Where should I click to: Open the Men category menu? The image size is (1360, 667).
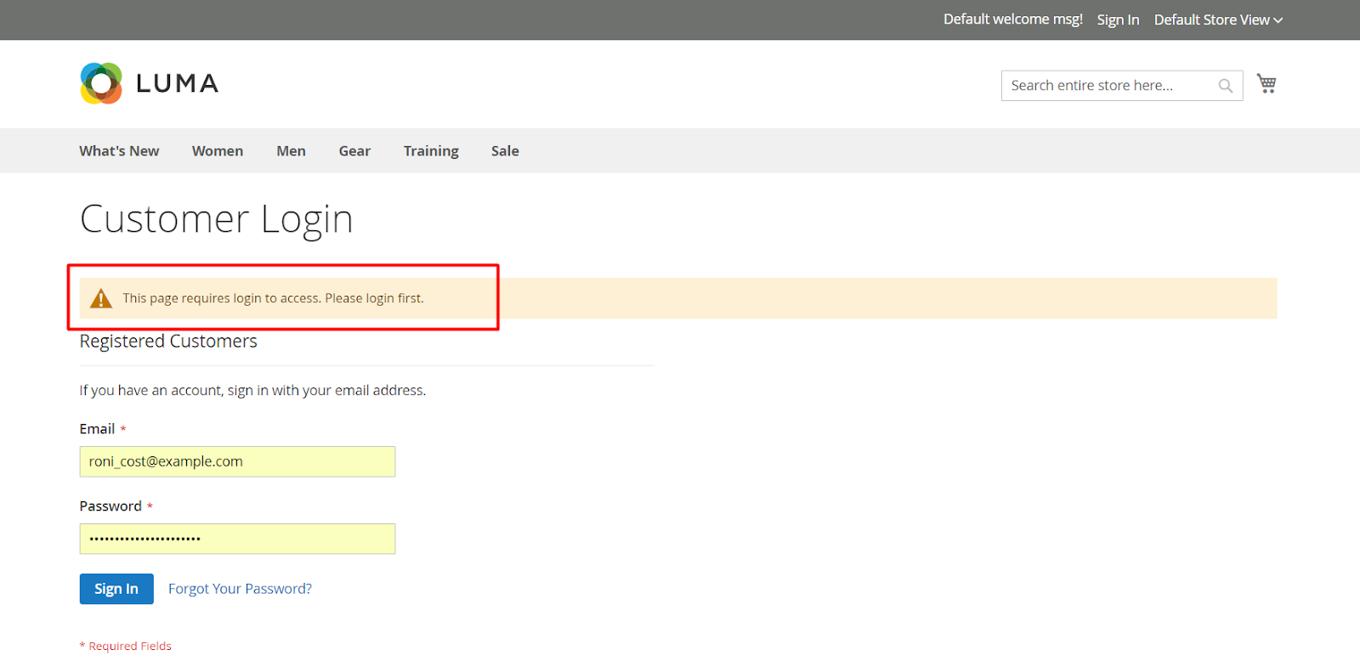[291, 151]
